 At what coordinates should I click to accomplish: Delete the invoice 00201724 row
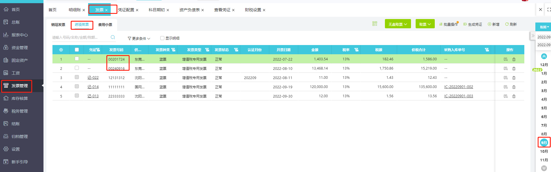514,59
